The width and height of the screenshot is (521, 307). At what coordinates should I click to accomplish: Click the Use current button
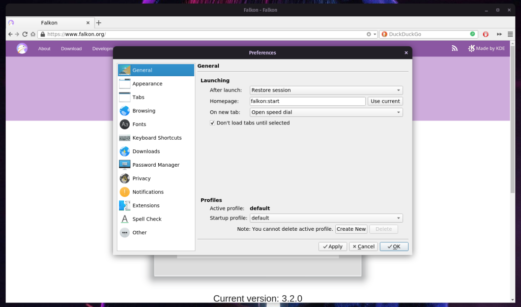pos(385,101)
